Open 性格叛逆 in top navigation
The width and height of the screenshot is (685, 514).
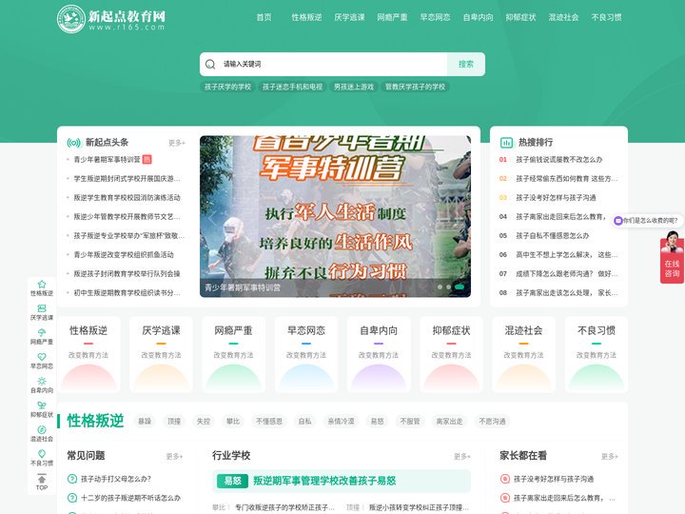click(x=306, y=17)
